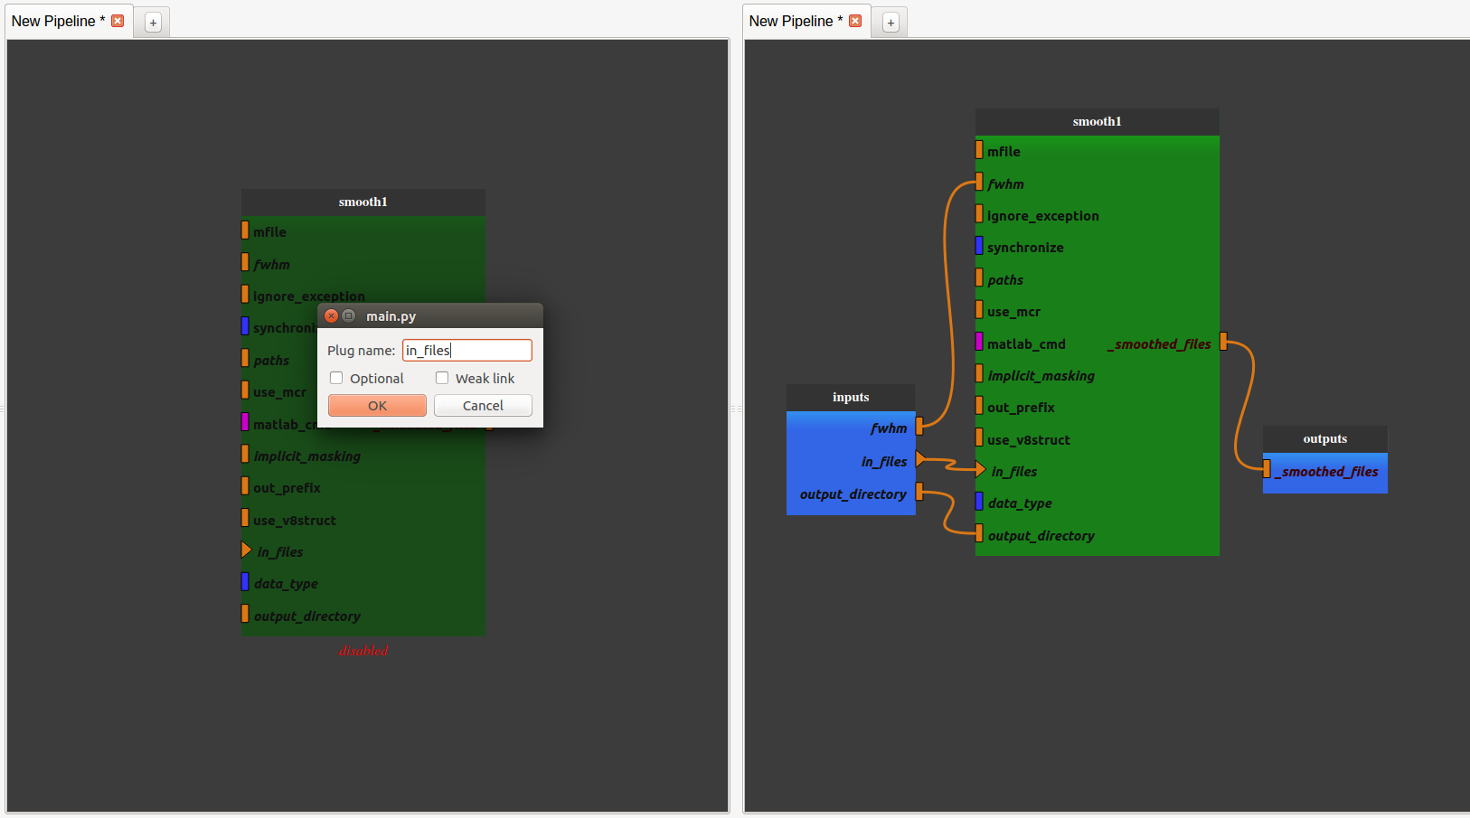Click the out_prefix plug in left node
Screen dimensions: 1470x818
(x=245, y=485)
